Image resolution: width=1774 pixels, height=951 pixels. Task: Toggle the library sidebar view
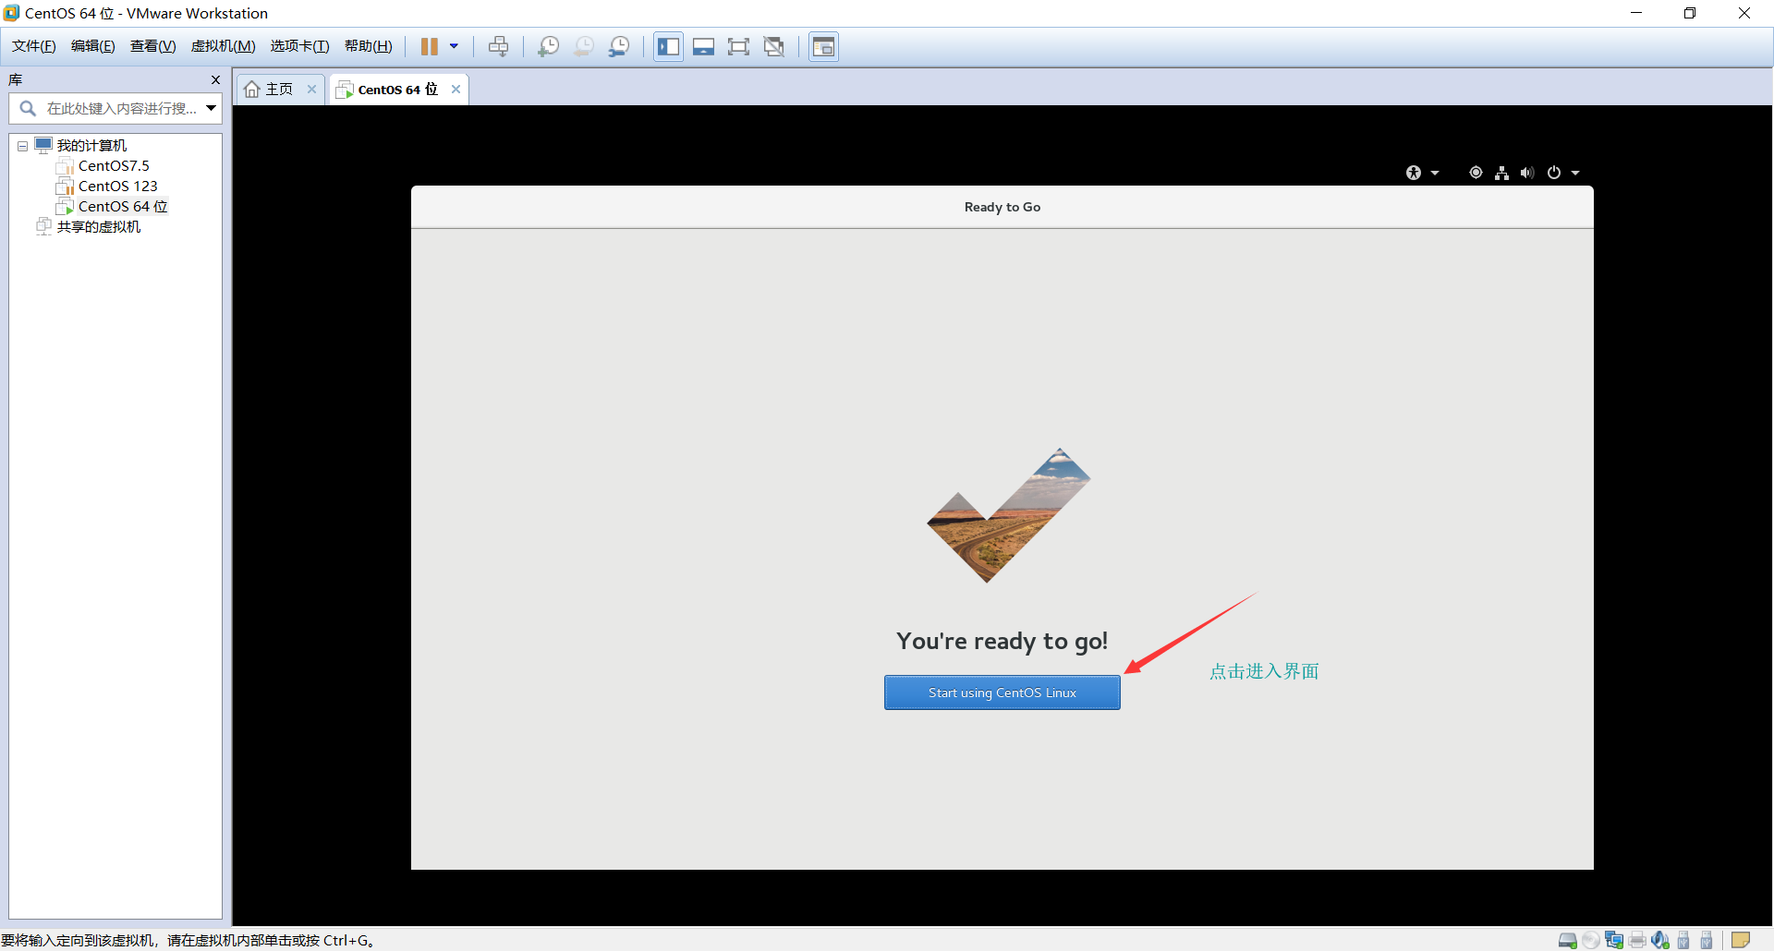pyautogui.click(x=668, y=46)
